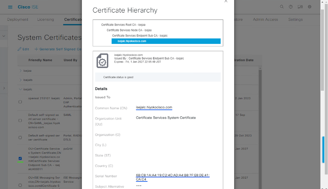Click the Cisco ISE logo

click(x=28, y=7)
